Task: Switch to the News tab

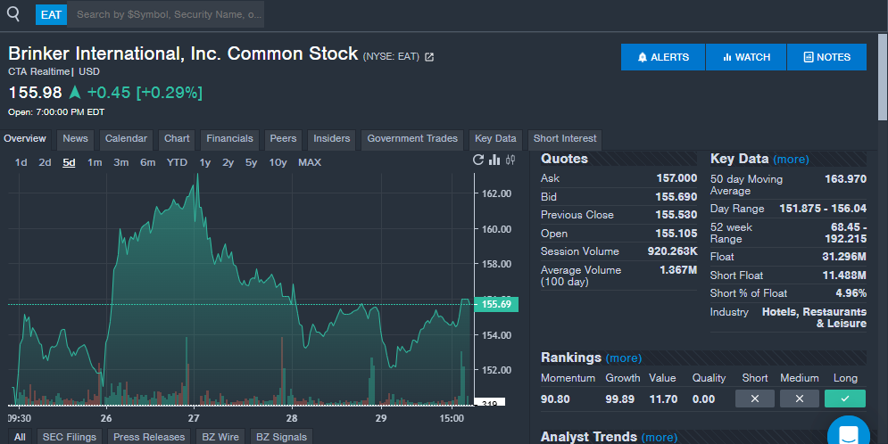Action: (75, 139)
